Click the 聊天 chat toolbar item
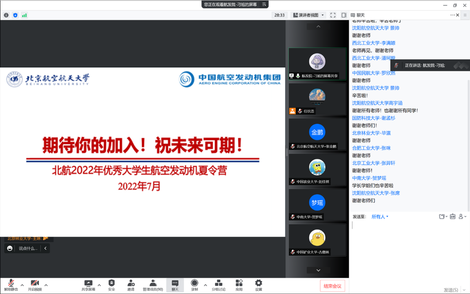470x294 pixels. click(175, 285)
